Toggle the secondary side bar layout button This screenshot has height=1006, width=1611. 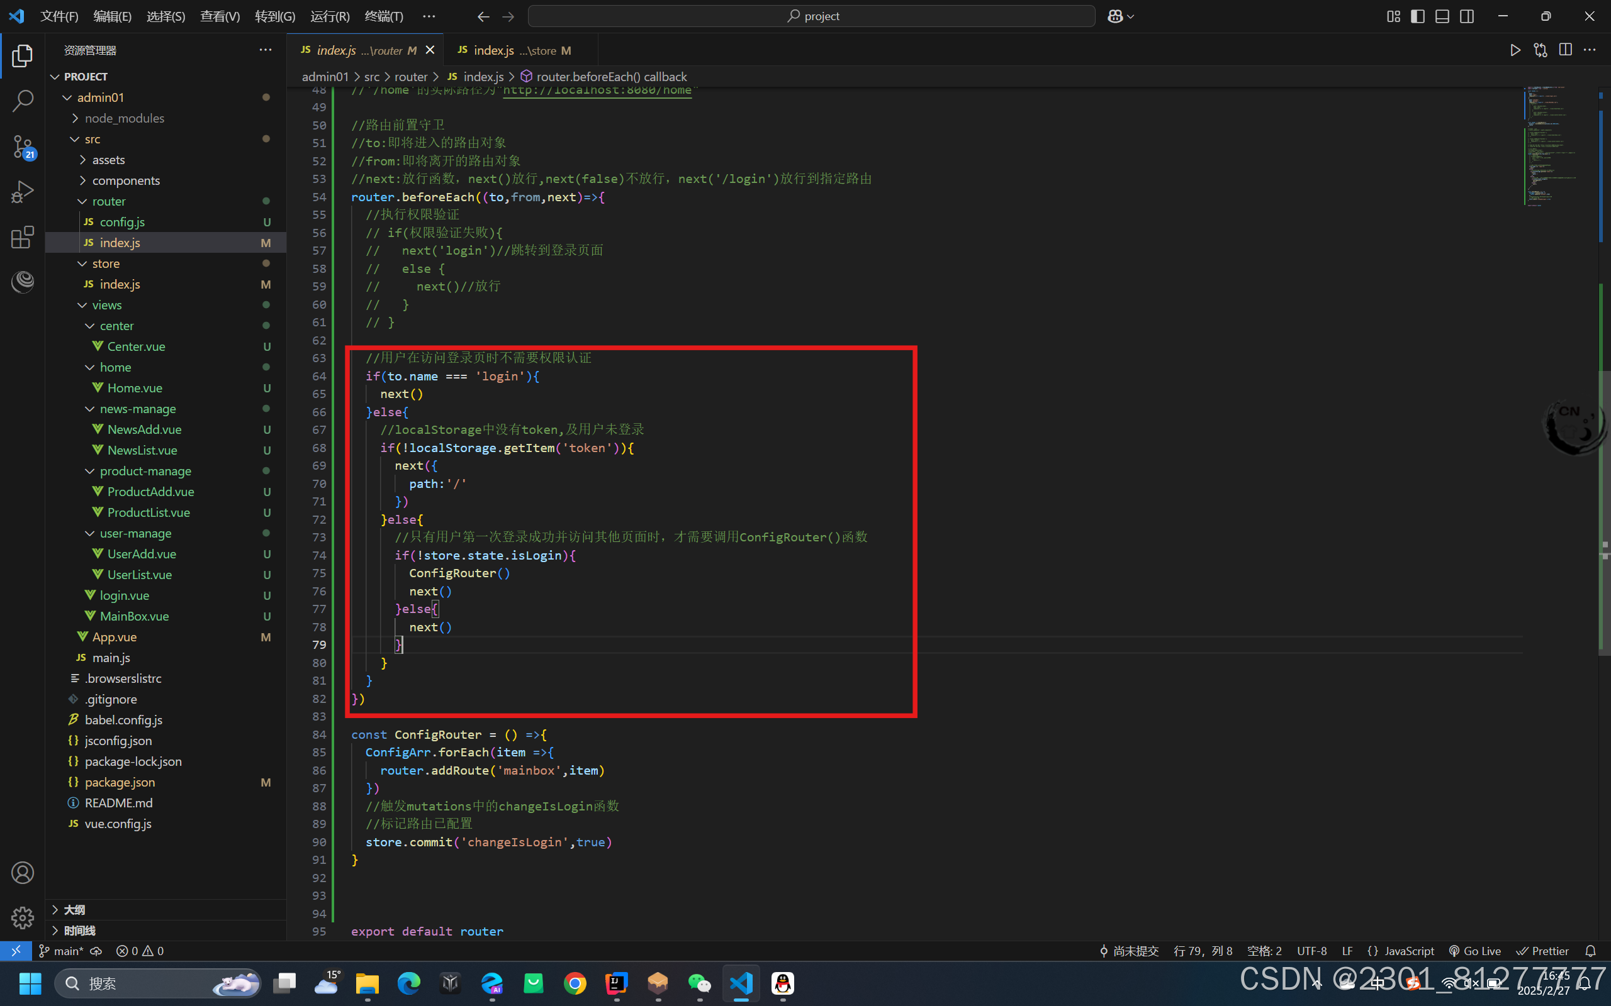point(1466,16)
